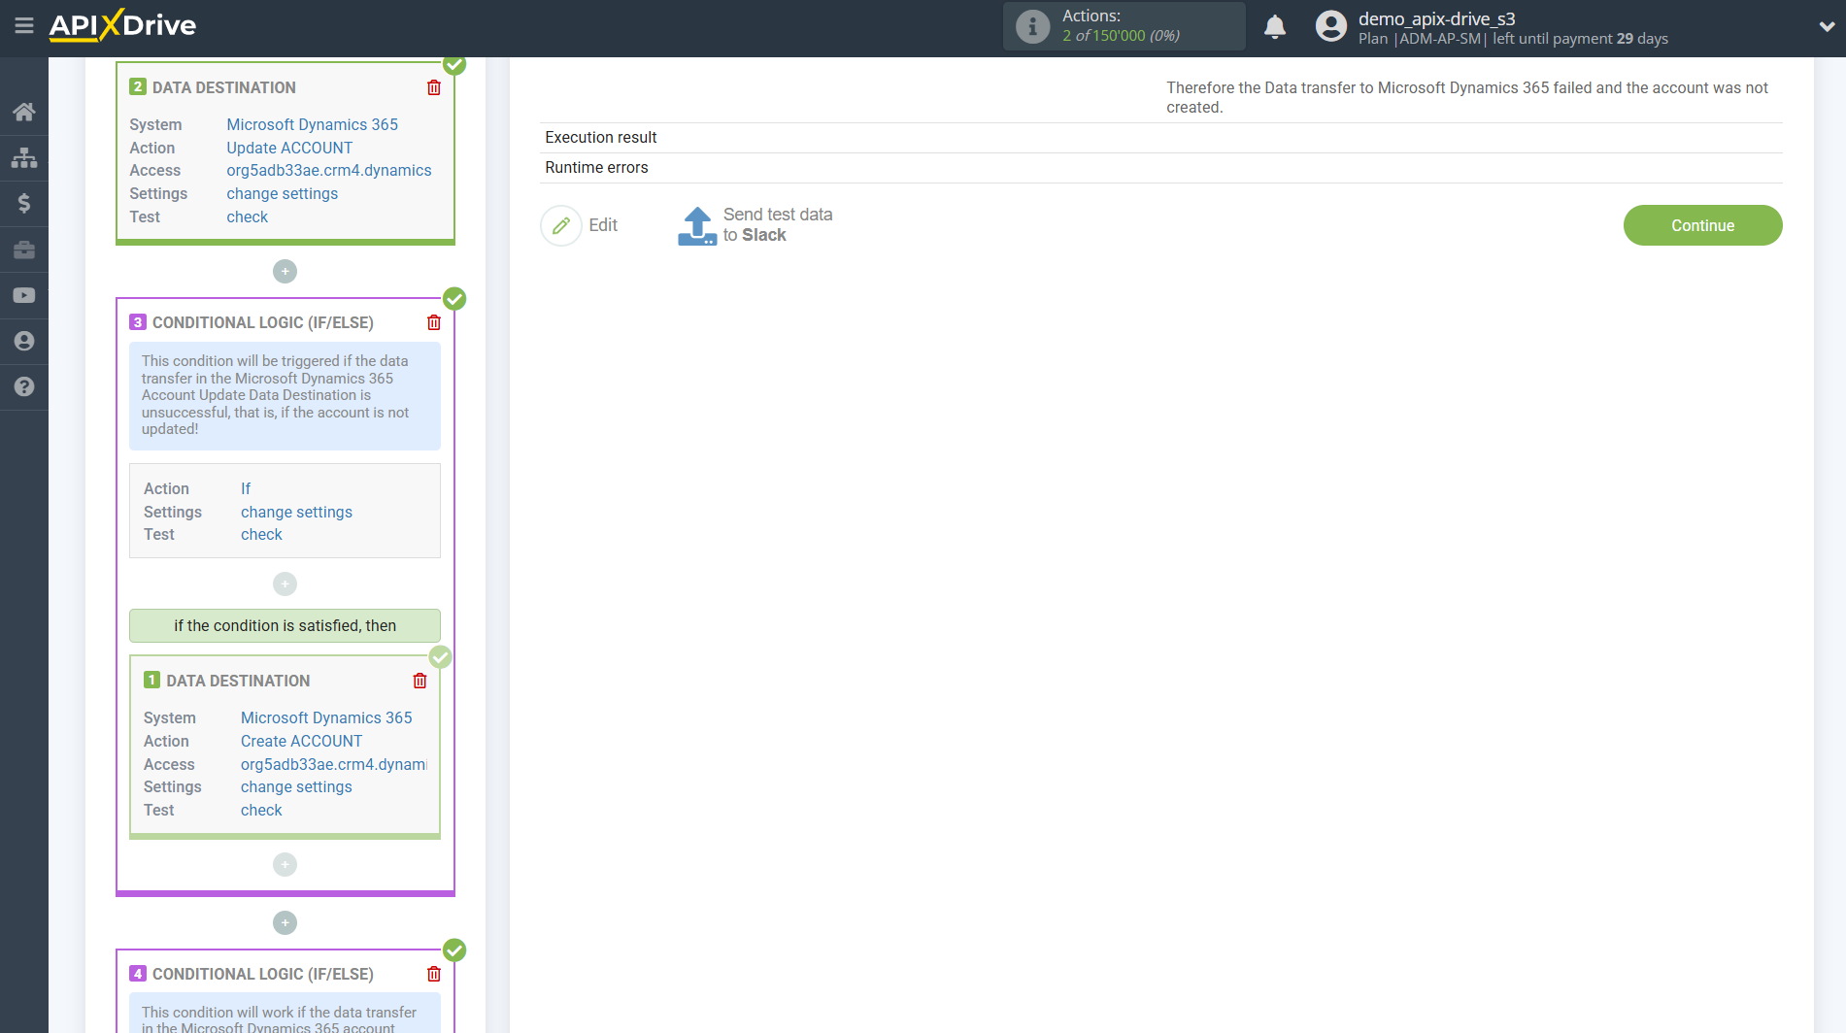The width and height of the screenshot is (1846, 1033).
Task: Click 'if the condition is satisfied, then' bar
Action: point(285,625)
